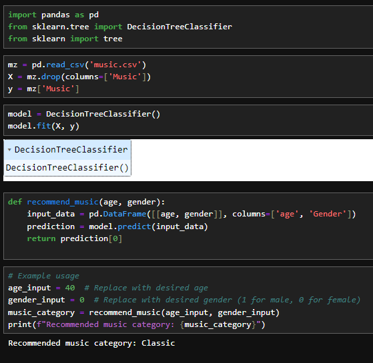Viewport: 373px width, 363px height.
Task: Click DecisionTreeClassifier estimator header label
Action: (x=71, y=150)
